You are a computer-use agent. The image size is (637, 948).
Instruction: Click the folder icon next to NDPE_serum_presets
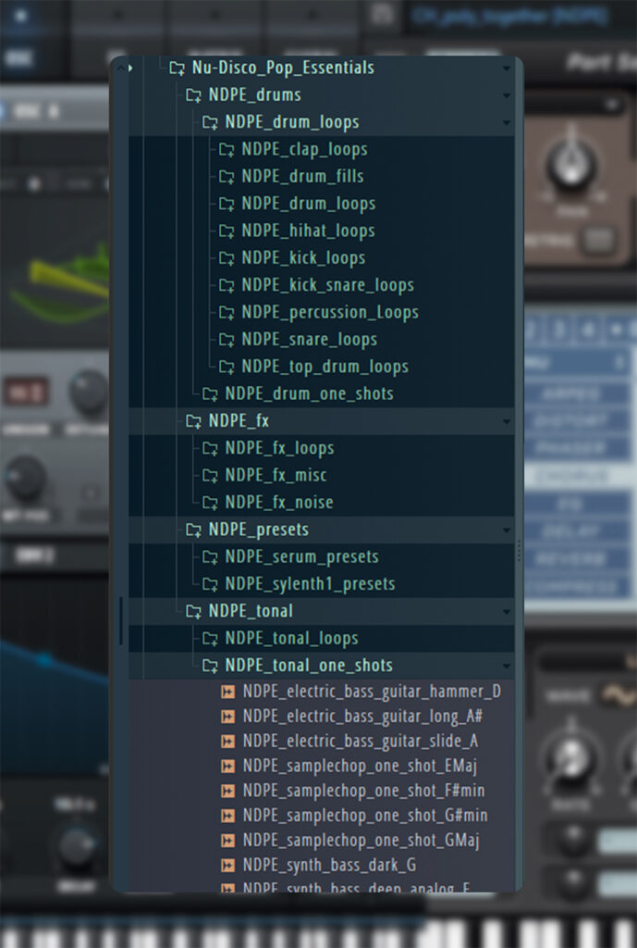tap(210, 557)
